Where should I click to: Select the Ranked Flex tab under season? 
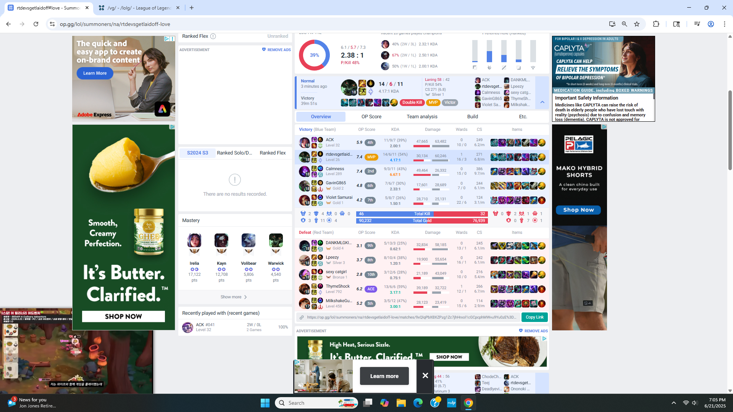(x=273, y=153)
